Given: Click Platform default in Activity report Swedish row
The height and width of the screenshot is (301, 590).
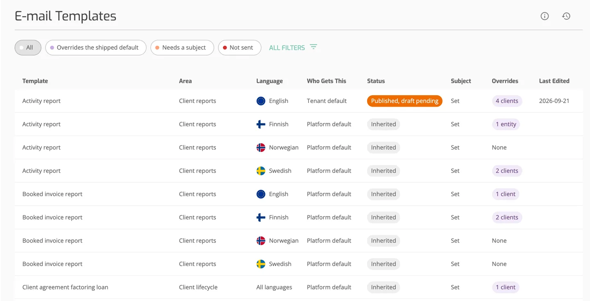Looking at the screenshot, I should point(329,171).
